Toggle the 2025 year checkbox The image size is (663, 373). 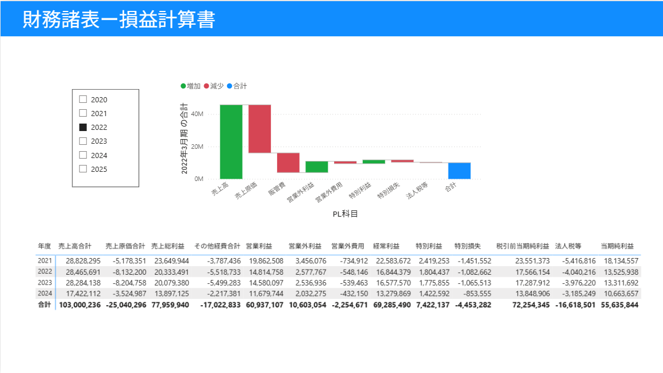click(83, 169)
